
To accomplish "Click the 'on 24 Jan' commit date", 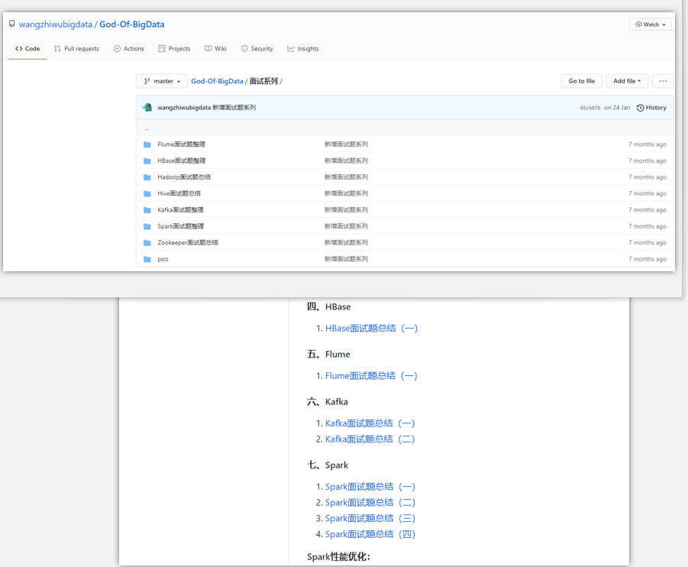I will [x=617, y=108].
